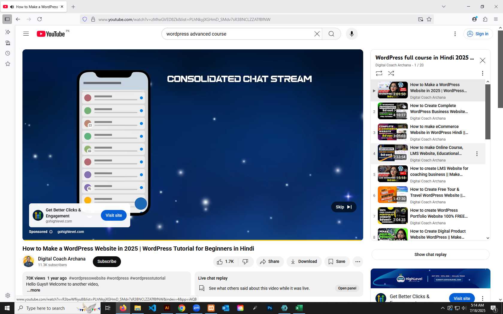Open options for LMS Website playlist item 4

pos(477,154)
